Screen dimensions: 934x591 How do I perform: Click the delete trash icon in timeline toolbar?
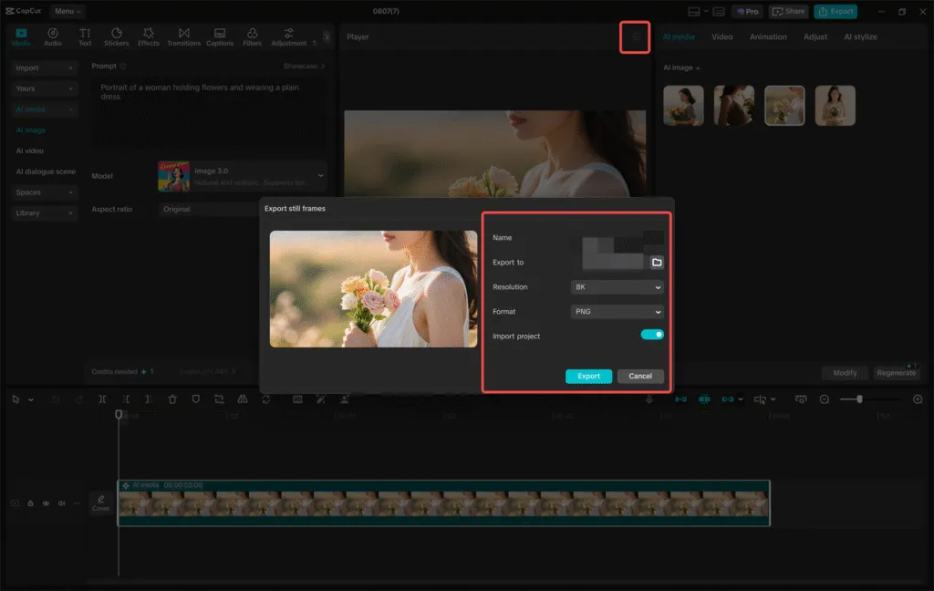[172, 399]
